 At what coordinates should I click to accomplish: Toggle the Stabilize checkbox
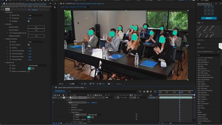[x=29, y=21]
